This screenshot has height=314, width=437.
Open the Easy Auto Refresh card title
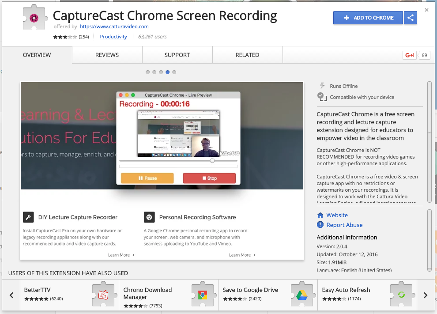pyautogui.click(x=346, y=290)
